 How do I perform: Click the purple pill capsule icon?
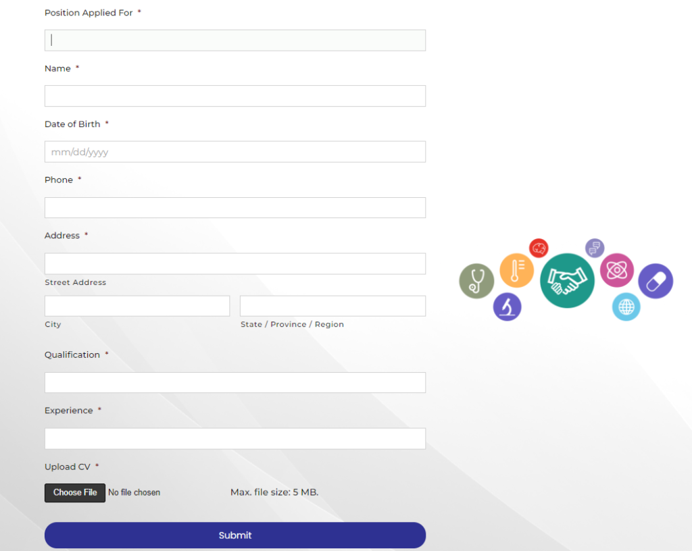[x=656, y=281]
